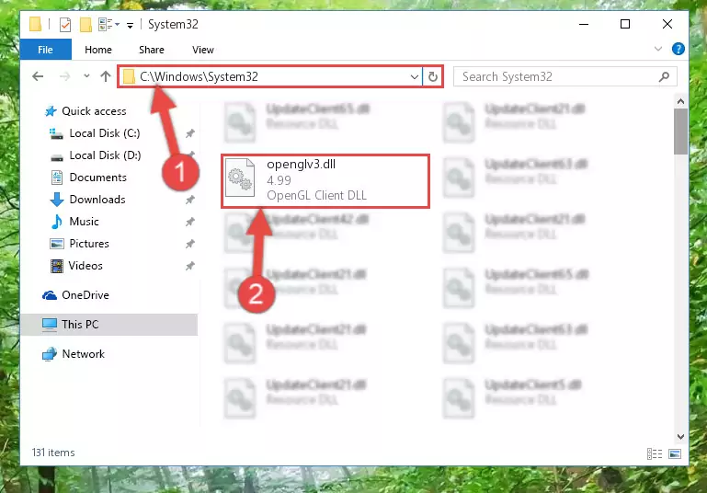
Task: Open Music in the sidebar
Action: pos(84,222)
